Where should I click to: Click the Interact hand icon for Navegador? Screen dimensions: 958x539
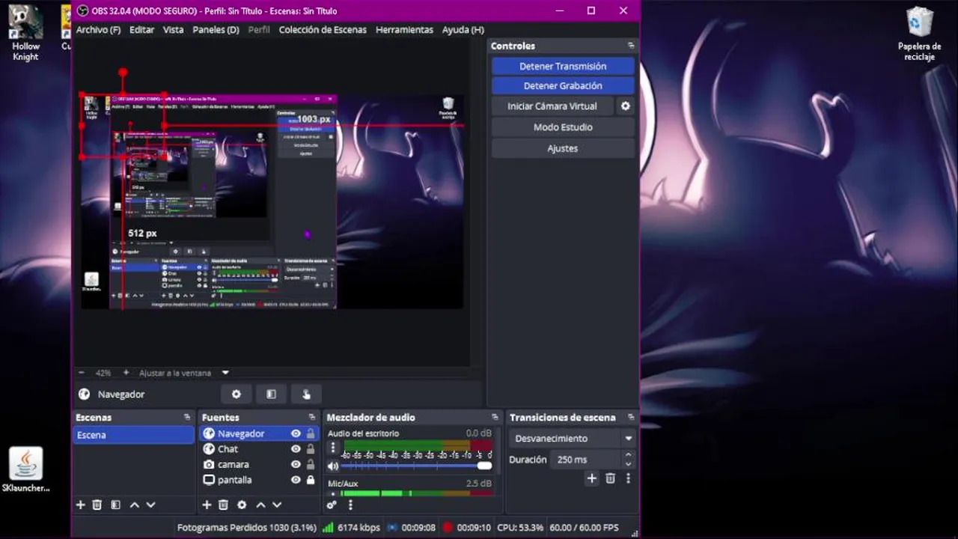[x=306, y=395]
